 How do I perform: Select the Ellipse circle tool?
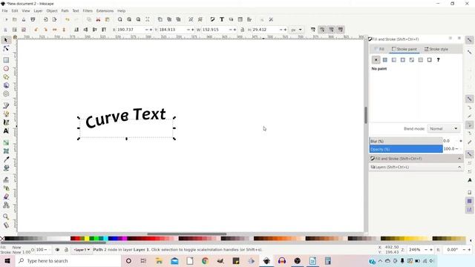coord(6,69)
